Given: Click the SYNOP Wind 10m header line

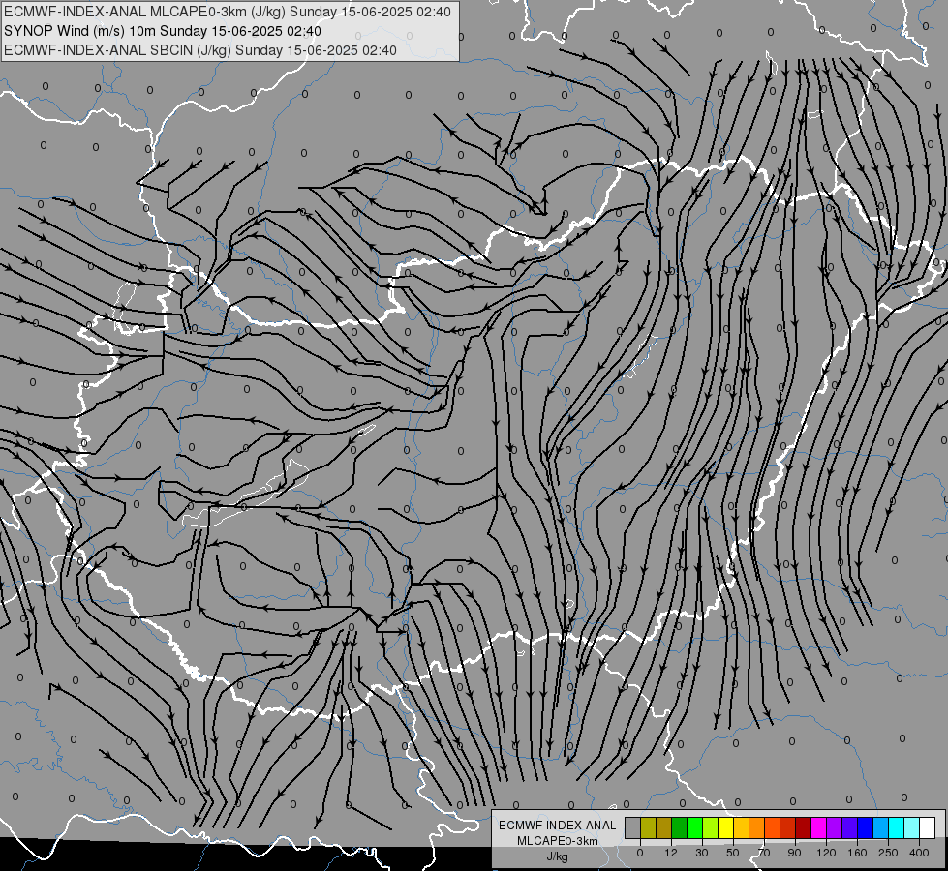Looking at the screenshot, I should pos(163,31).
